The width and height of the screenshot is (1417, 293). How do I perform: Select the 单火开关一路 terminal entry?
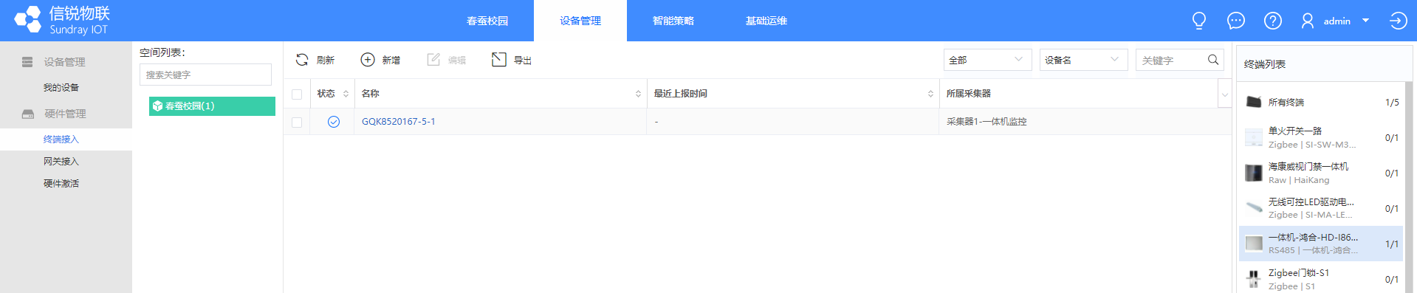[1322, 137]
